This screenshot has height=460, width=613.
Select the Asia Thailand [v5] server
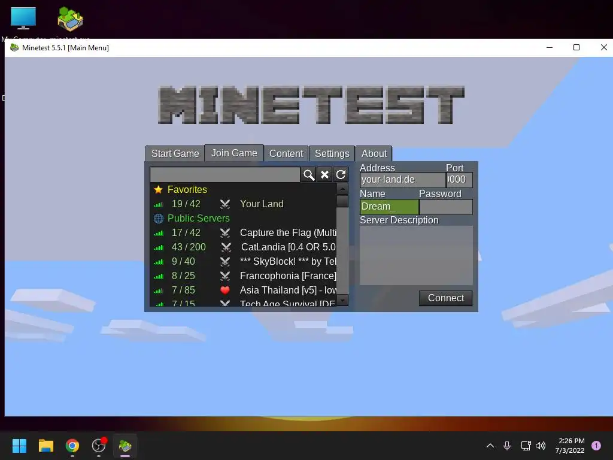(x=243, y=290)
